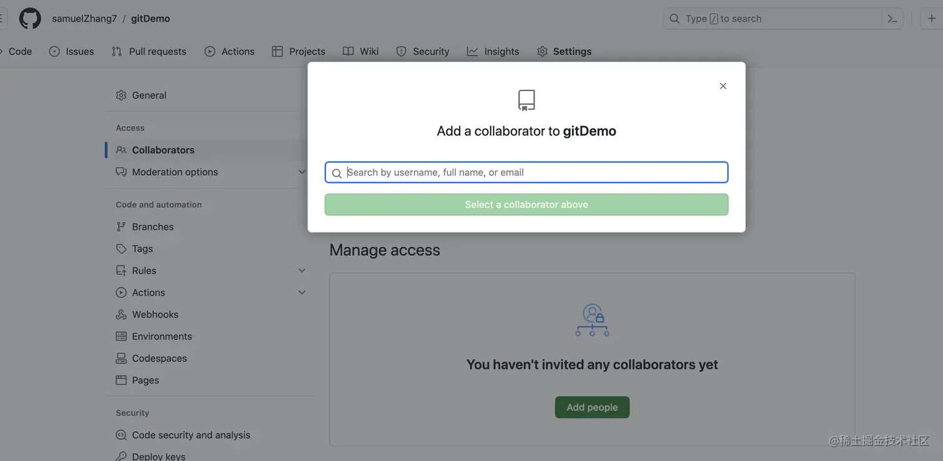The width and height of the screenshot is (943, 461).
Task: Click the Webhooks icon in sidebar
Action: coord(121,314)
